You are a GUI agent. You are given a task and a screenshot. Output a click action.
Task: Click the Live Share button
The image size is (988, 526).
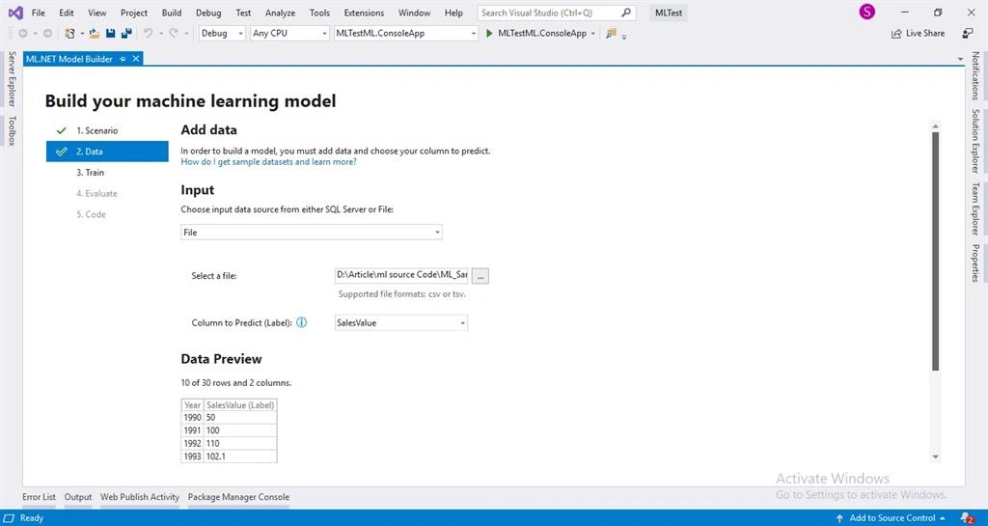point(918,34)
